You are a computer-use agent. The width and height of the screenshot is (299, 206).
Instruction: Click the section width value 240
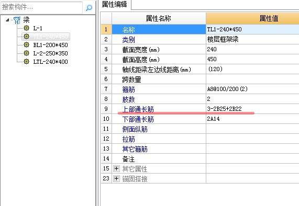pos(212,49)
